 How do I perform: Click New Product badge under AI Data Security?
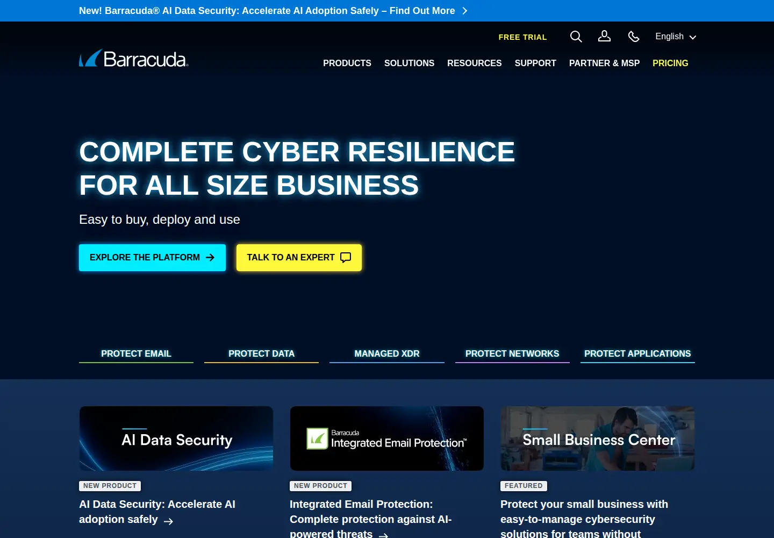tap(110, 486)
